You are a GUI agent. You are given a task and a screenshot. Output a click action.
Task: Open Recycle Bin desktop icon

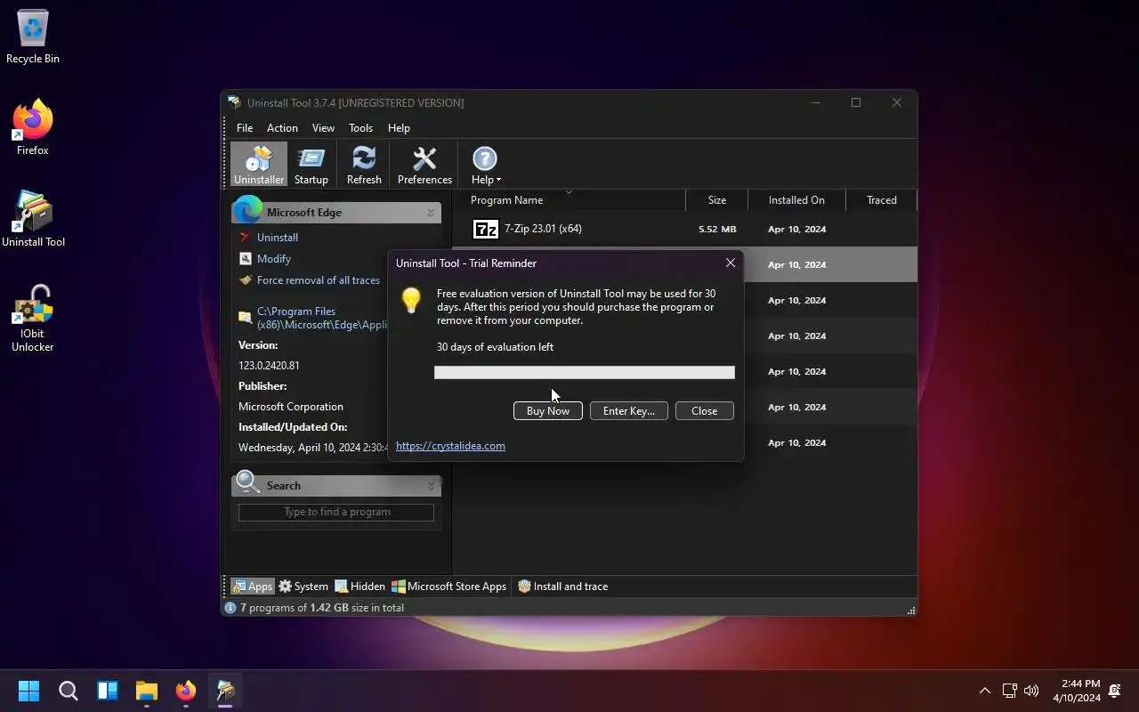click(33, 37)
